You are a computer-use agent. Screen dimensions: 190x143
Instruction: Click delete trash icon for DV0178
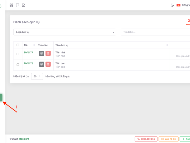click(48, 64)
